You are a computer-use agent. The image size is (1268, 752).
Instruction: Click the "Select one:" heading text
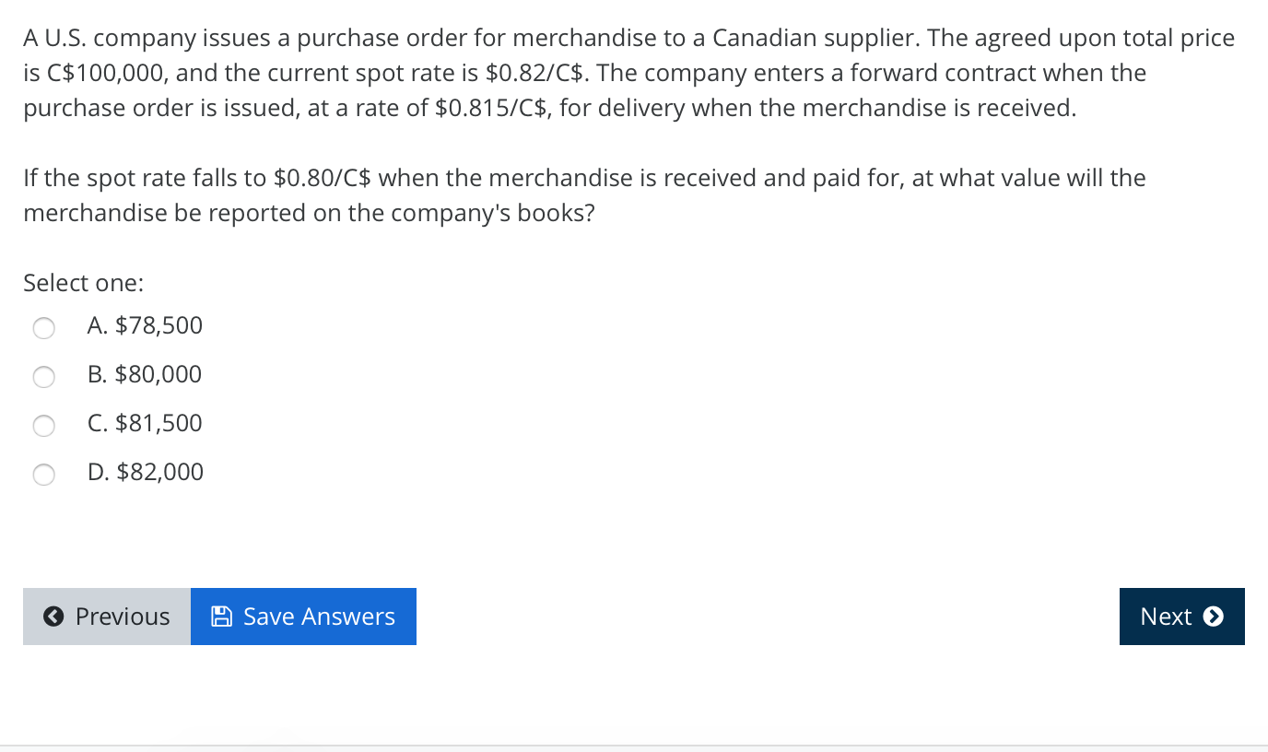[83, 283]
